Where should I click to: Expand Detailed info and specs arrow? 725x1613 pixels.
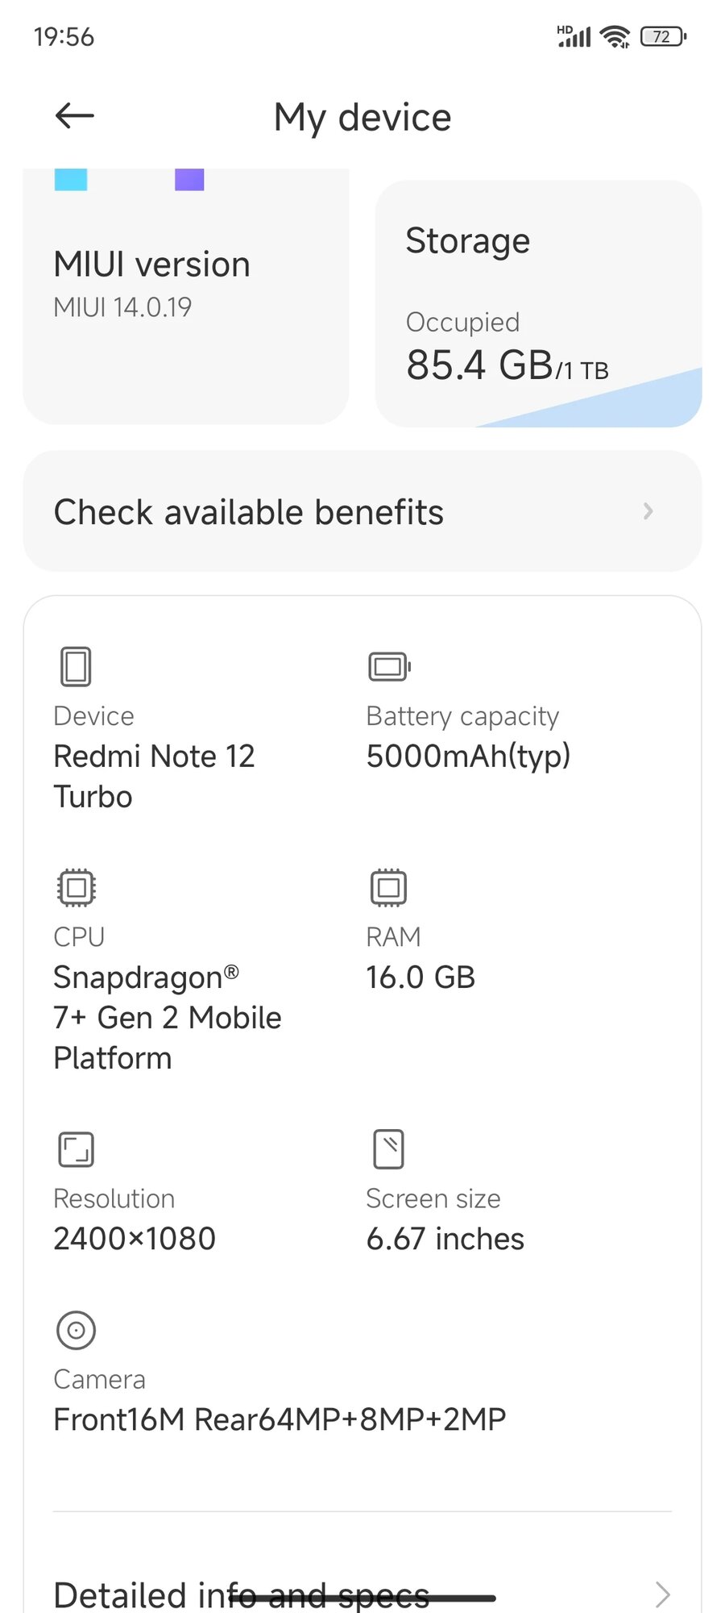coord(662,1594)
